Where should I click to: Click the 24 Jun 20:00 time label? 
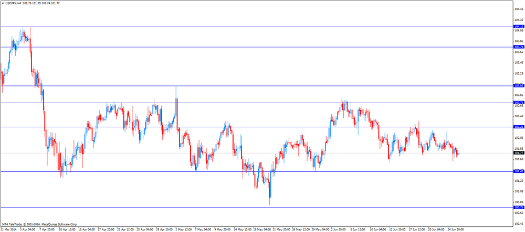click(455, 230)
